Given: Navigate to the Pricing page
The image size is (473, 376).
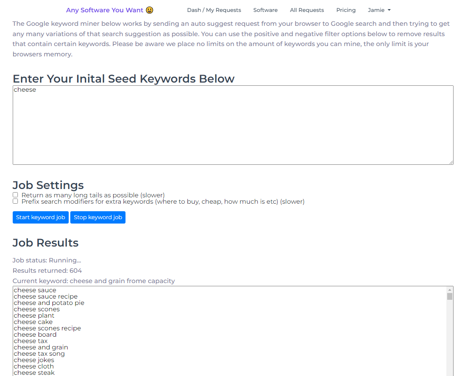Looking at the screenshot, I should (x=346, y=10).
